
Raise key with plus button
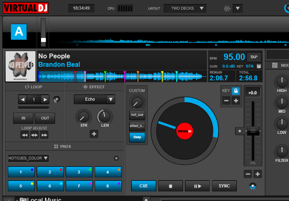point(236,101)
